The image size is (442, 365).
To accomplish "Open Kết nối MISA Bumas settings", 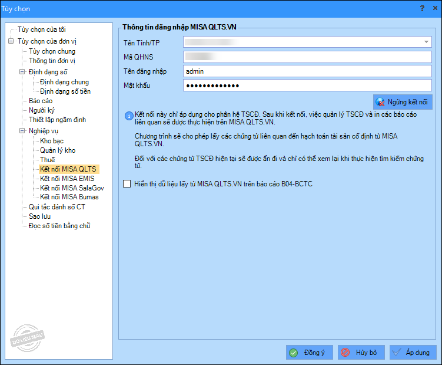I will coord(69,197).
